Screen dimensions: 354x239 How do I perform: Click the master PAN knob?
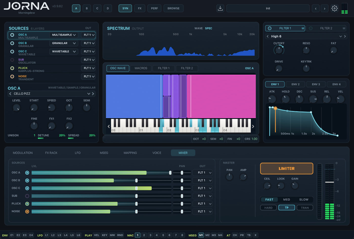[229, 177]
